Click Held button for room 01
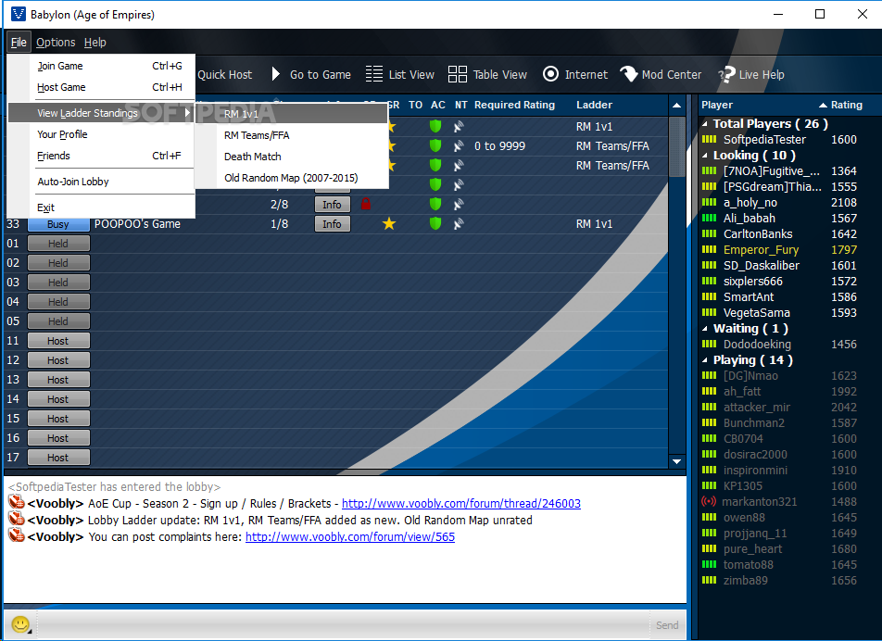The height and width of the screenshot is (641, 882). coord(58,244)
